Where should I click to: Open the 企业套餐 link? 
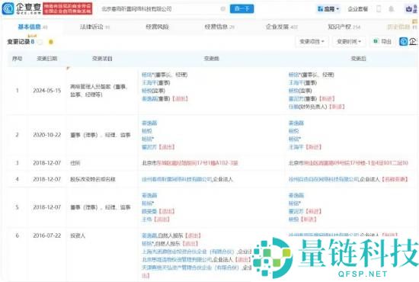pyautogui.click(x=358, y=9)
